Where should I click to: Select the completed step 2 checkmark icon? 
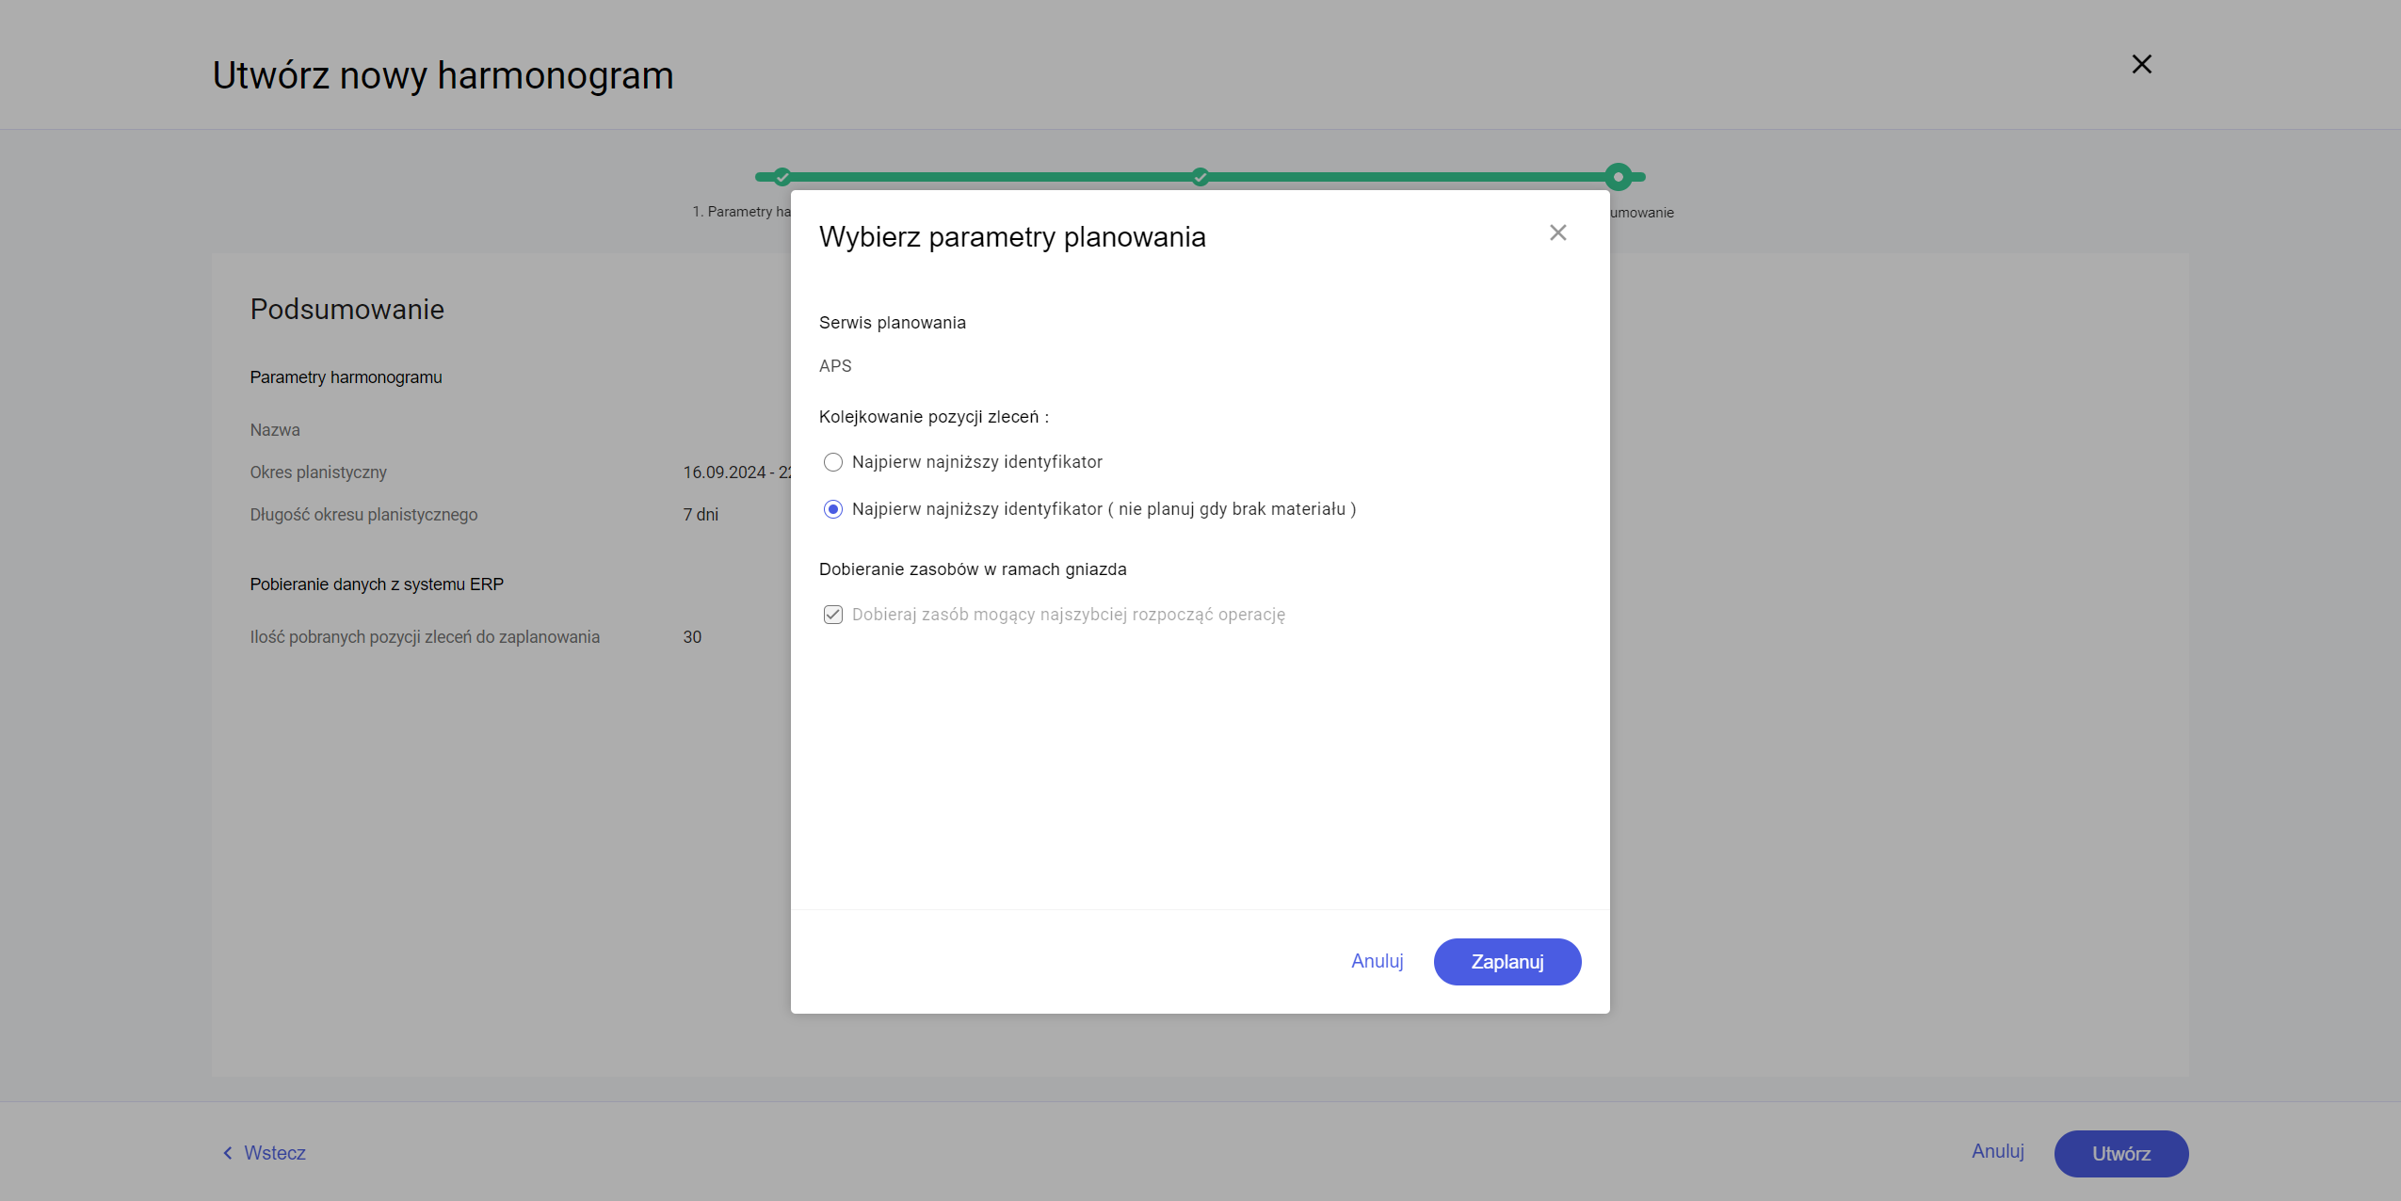coord(1200,175)
